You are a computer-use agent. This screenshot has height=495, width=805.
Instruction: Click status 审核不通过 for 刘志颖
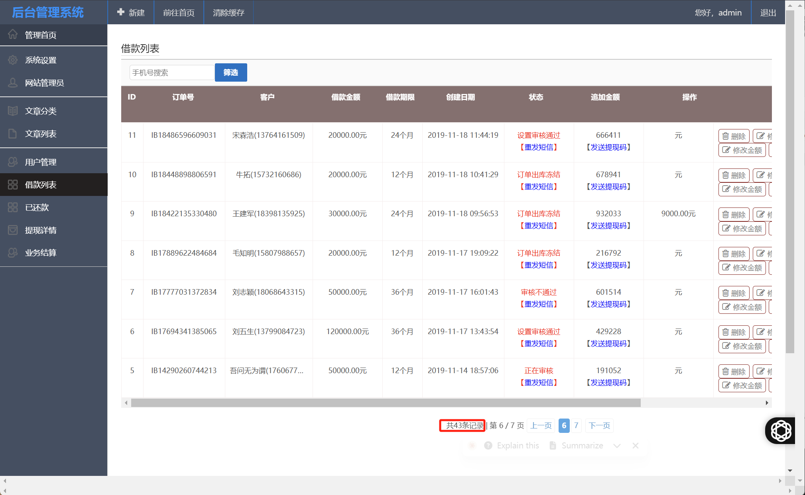[x=539, y=292]
